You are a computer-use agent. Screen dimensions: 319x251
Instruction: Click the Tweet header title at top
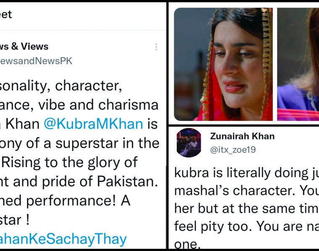click(6, 15)
